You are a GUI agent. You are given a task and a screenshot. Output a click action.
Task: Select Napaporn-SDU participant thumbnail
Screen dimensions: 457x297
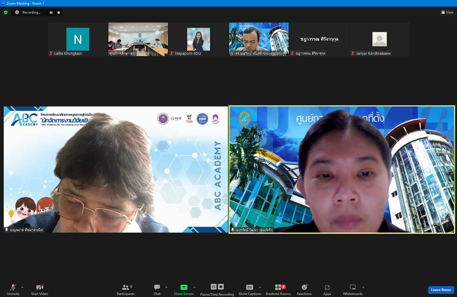[x=198, y=39]
